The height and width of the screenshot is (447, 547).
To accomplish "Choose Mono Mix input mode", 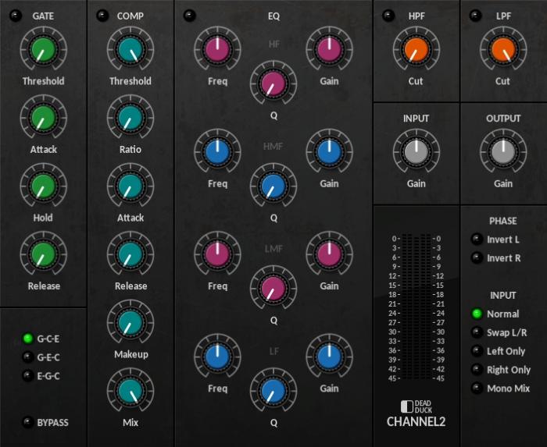I will [476, 388].
